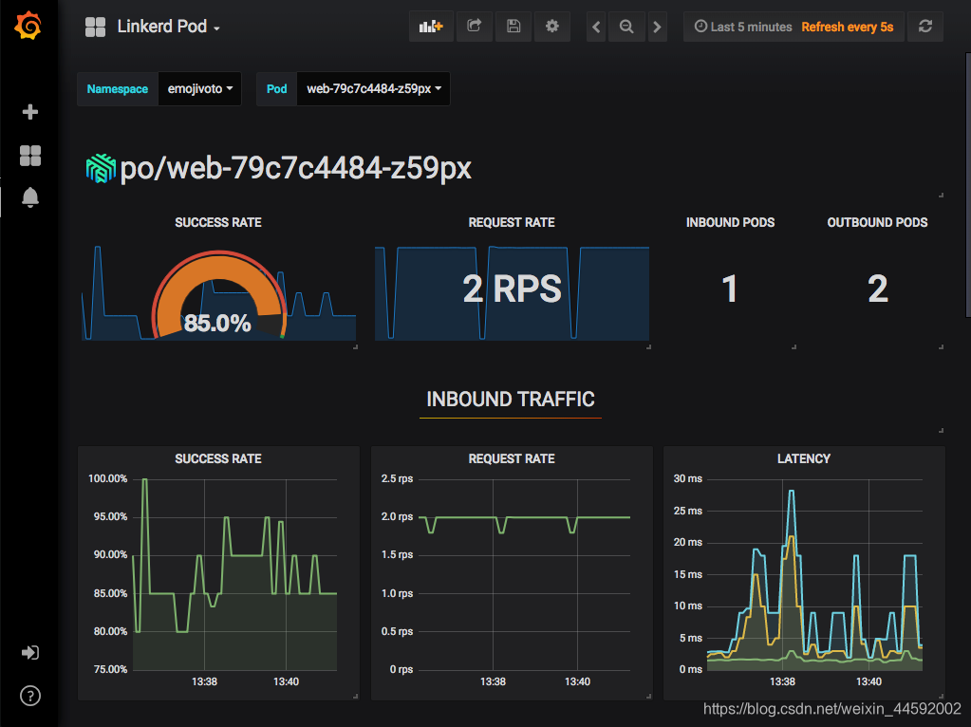Click the 2 RPS value
This screenshot has width=971, height=727.
click(x=513, y=289)
